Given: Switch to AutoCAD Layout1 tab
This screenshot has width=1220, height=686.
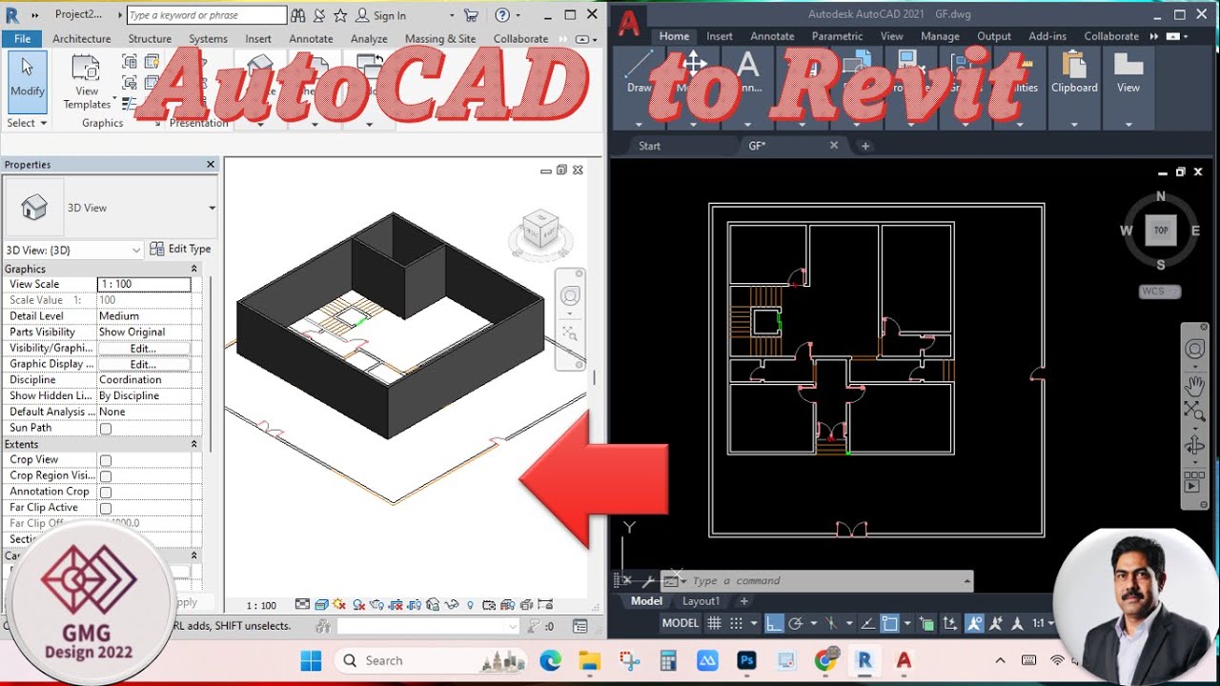Looking at the screenshot, I should pos(701,601).
